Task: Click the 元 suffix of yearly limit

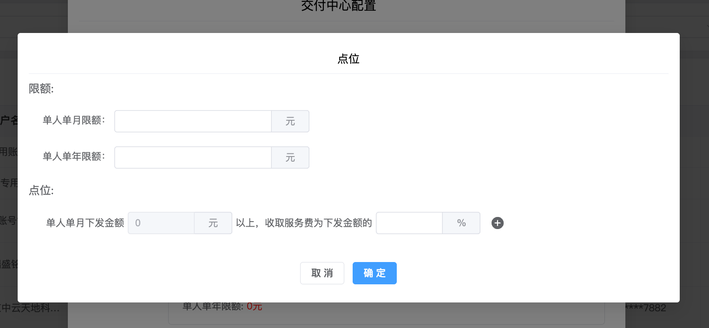Action: coord(290,157)
